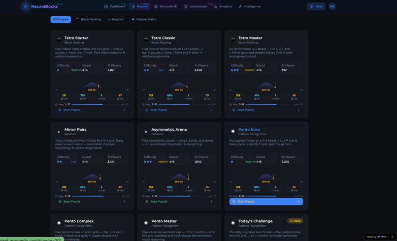
Task: Start the Pento Intro puzzle
Action: click(x=266, y=202)
